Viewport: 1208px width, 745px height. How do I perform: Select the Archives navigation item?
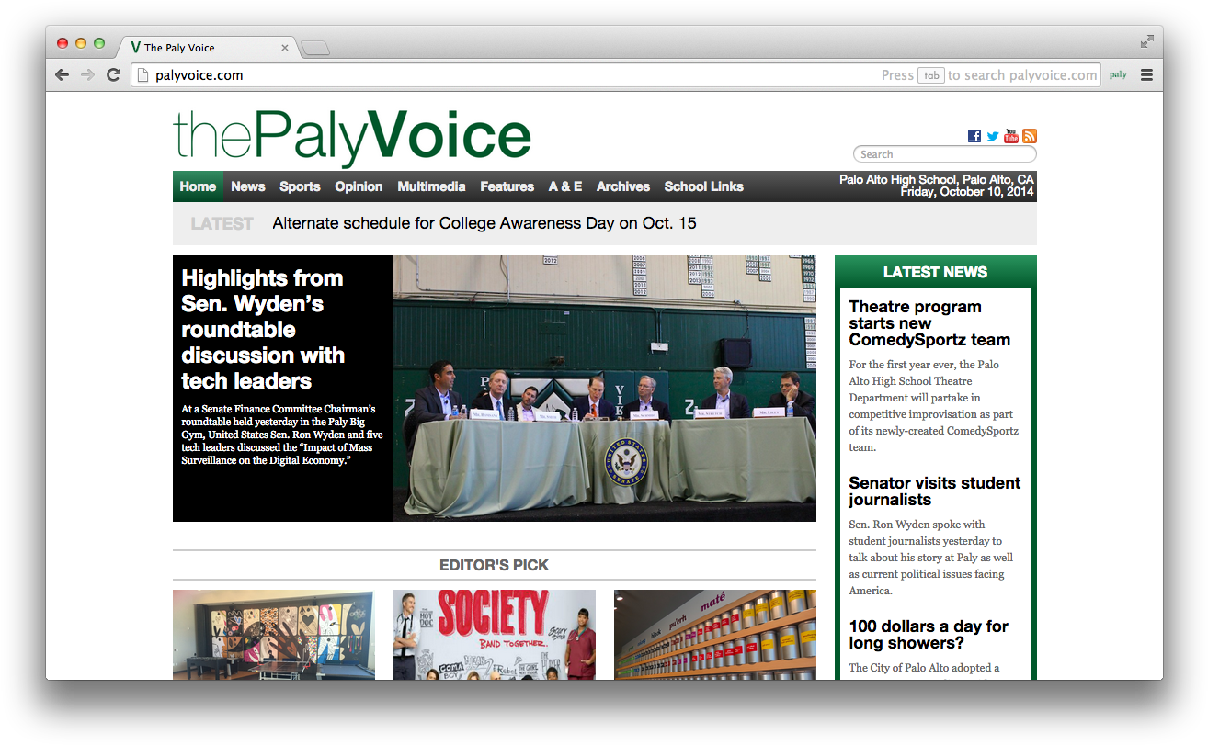tap(622, 186)
